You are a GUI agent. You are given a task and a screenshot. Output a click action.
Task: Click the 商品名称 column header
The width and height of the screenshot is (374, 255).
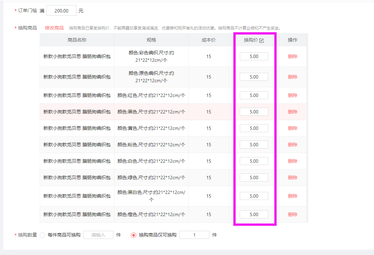click(x=77, y=40)
